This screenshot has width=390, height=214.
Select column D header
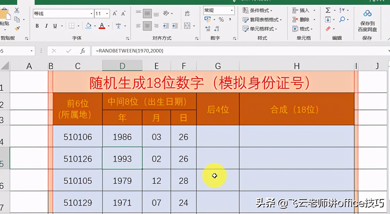122,66
